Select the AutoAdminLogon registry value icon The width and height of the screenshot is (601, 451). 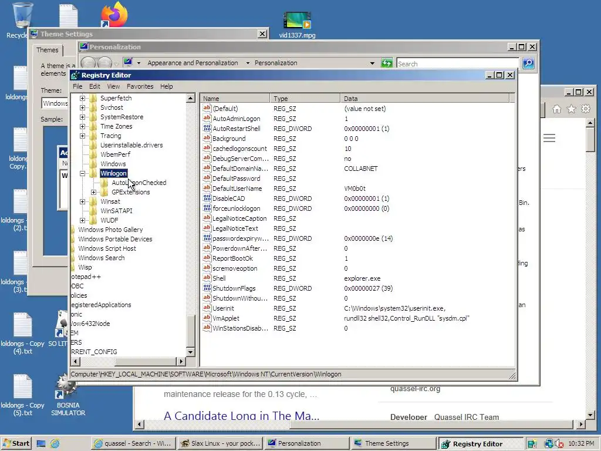coord(207,119)
